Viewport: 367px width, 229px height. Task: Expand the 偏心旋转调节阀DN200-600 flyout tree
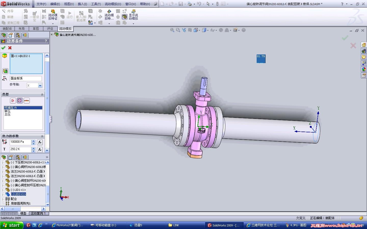(52, 35)
